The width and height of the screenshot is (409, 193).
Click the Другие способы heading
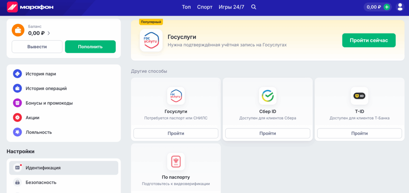click(149, 71)
